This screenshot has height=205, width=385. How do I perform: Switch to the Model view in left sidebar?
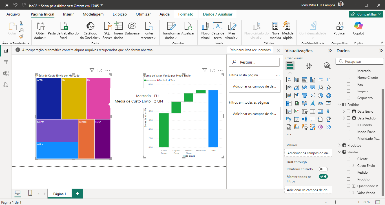(6, 73)
